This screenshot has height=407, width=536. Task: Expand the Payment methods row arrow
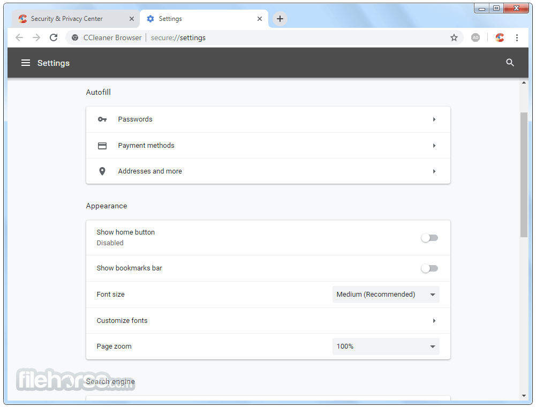(x=434, y=146)
